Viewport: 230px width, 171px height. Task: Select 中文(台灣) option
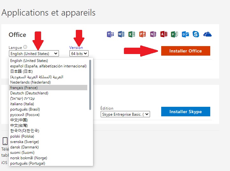[x=49, y=126]
